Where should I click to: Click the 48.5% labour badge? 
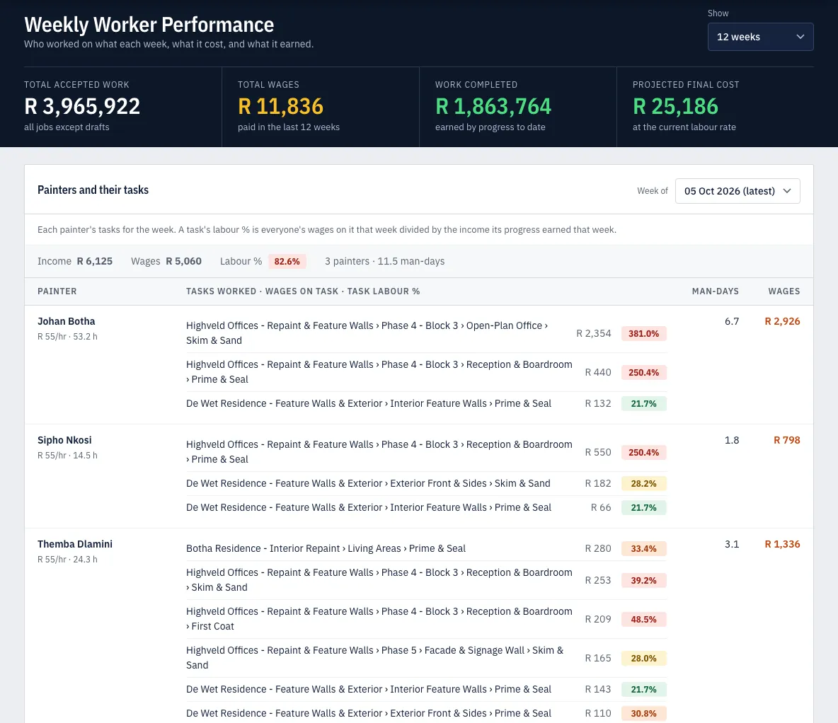click(x=643, y=619)
